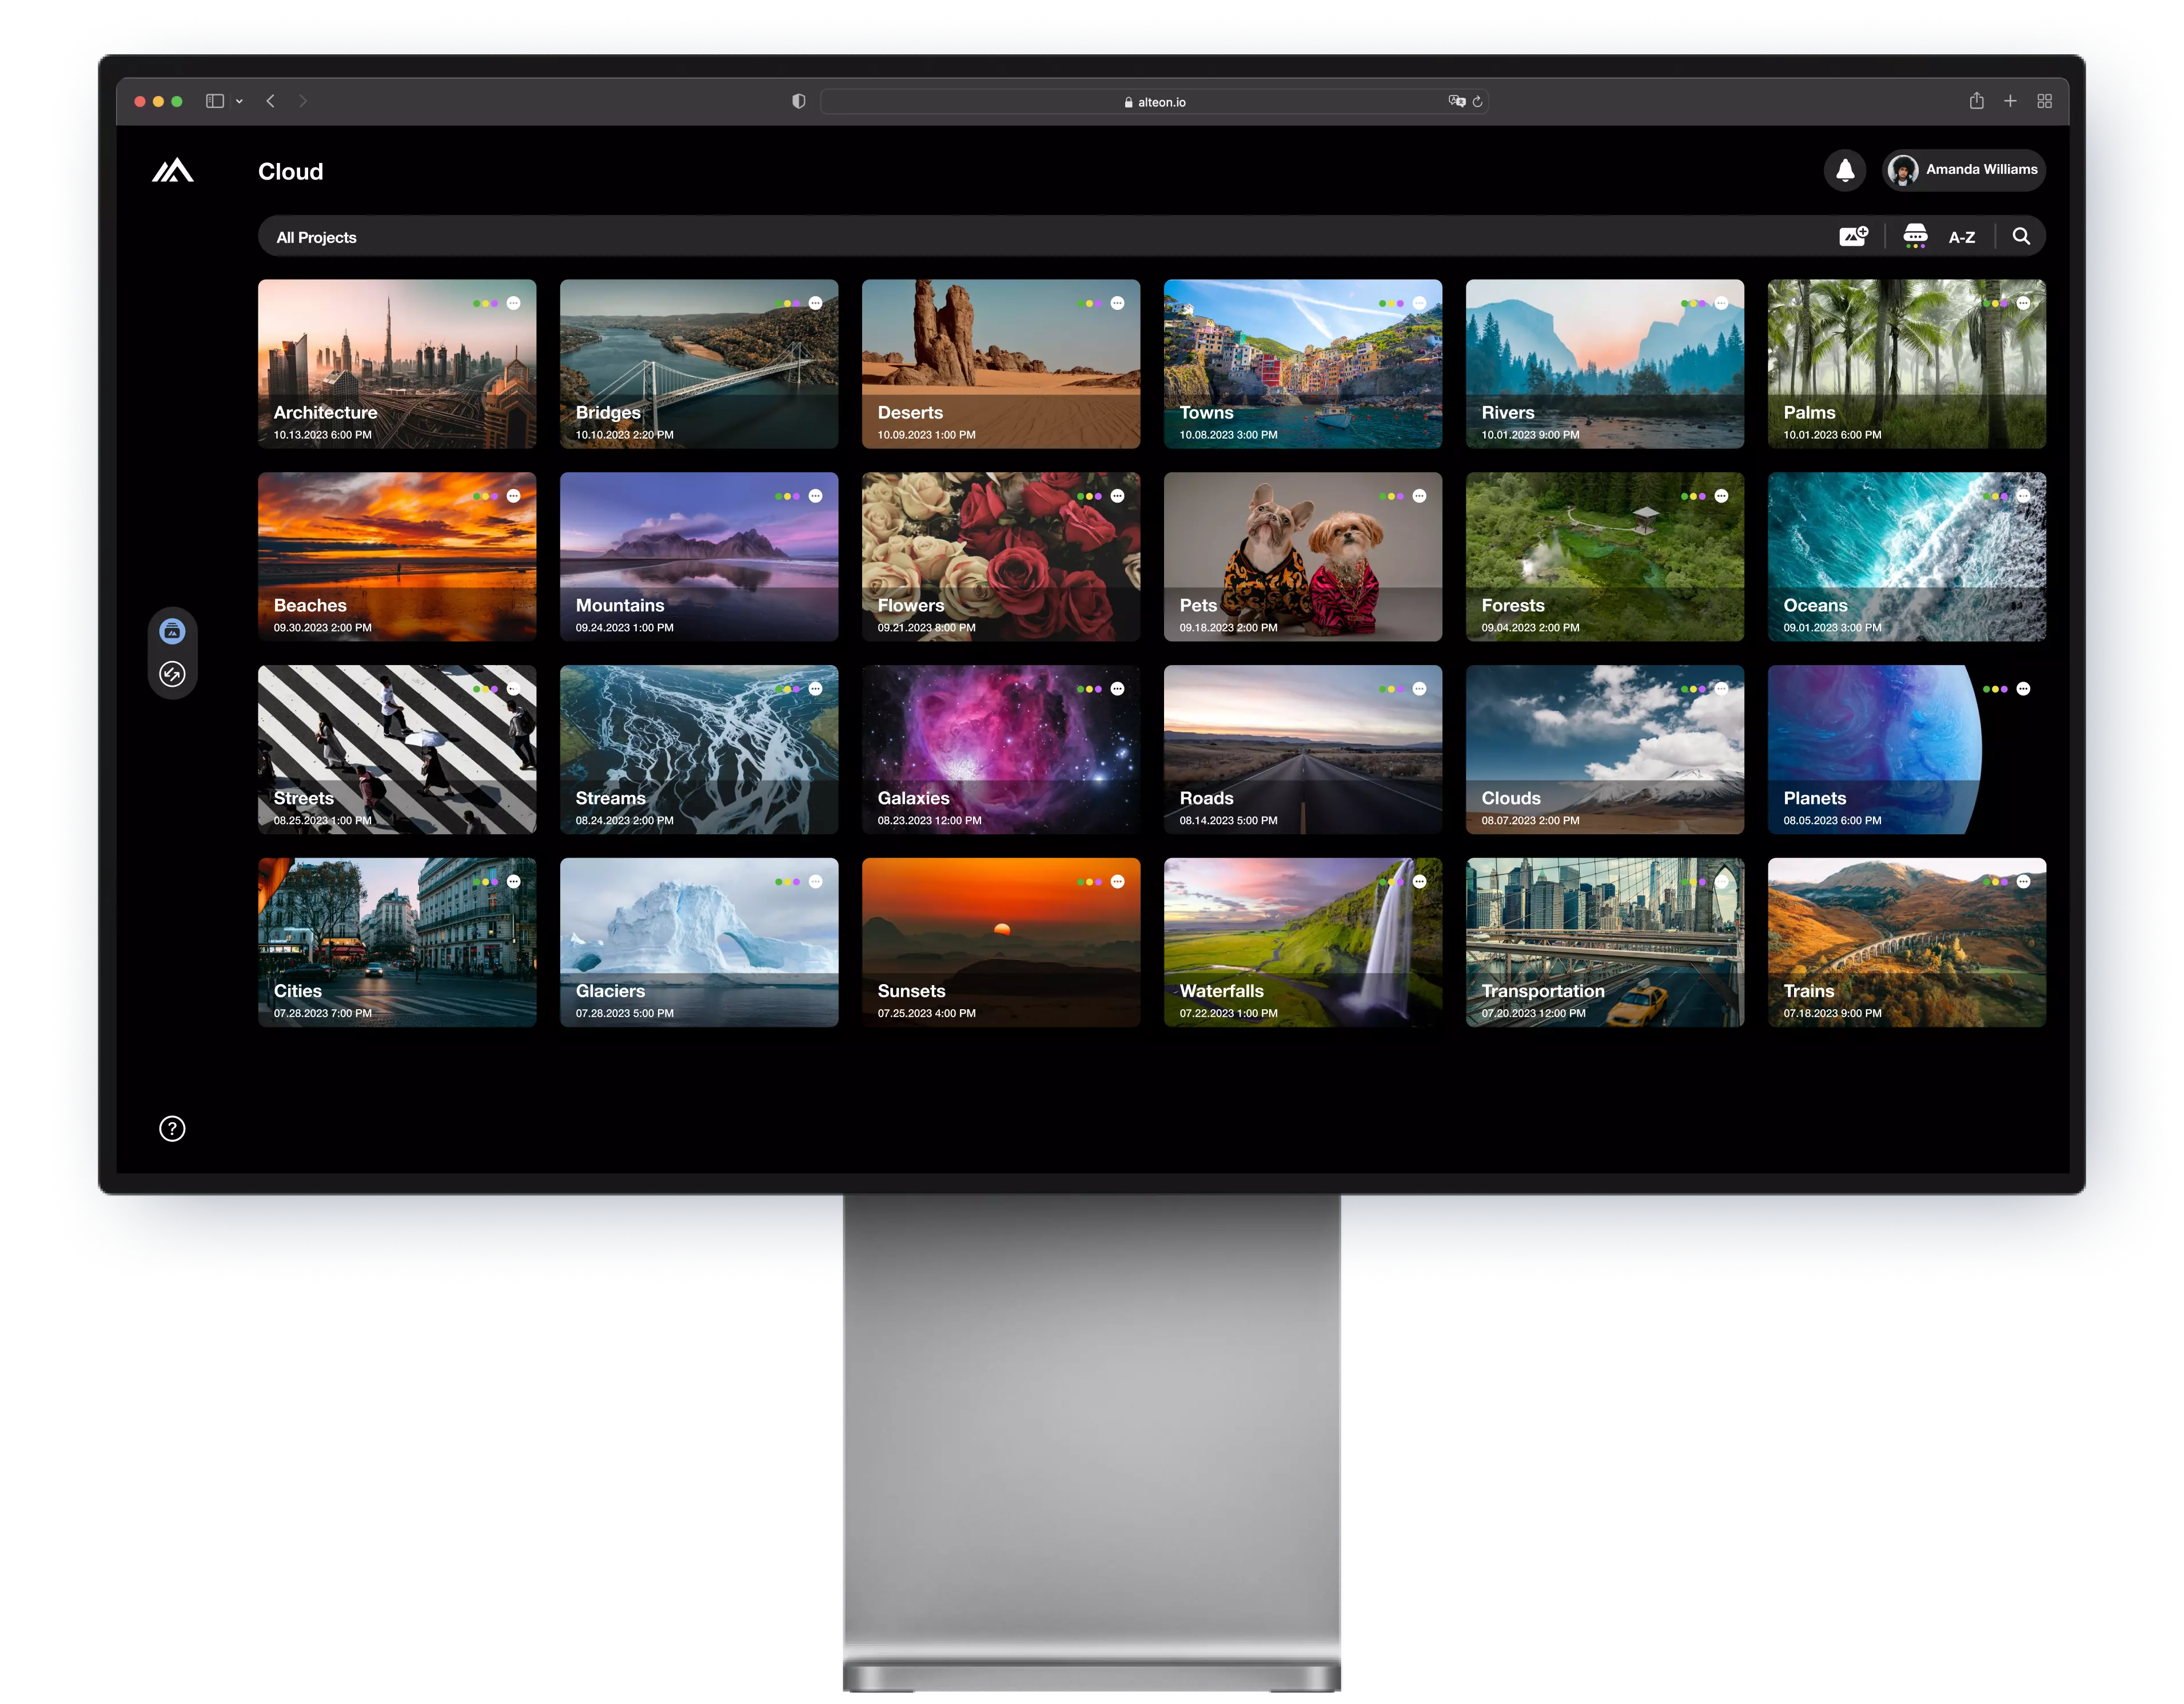Click the add new image project icon
The image size is (2184, 1704).
pyautogui.click(x=1853, y=236)
